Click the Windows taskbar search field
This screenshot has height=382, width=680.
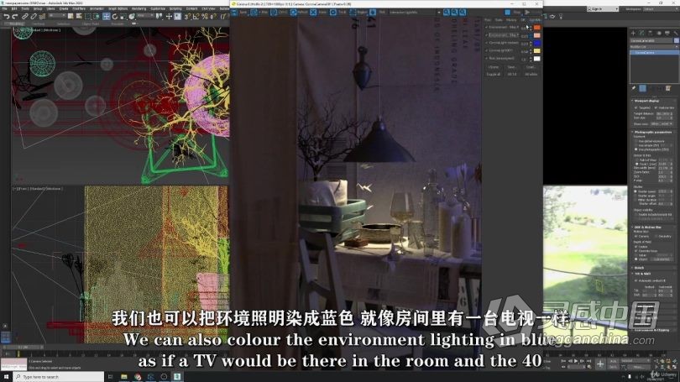click(x=59, y=377)
